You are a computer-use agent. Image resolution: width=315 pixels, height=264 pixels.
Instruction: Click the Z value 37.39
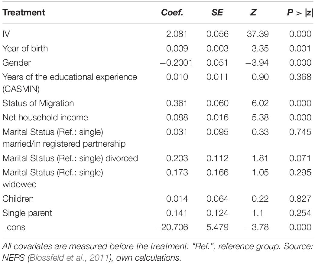tap(258, 34)
